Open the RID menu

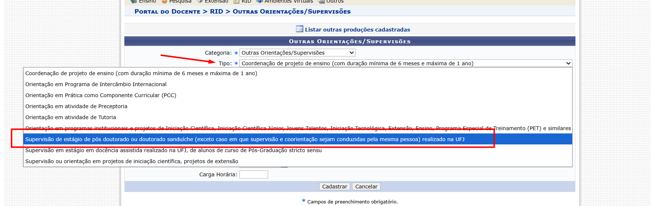[242, 1]
